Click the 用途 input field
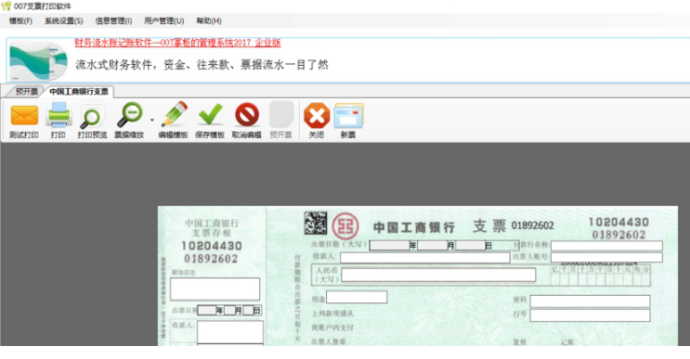This screenshot has width=690, height=359. [x=357, y=297]
